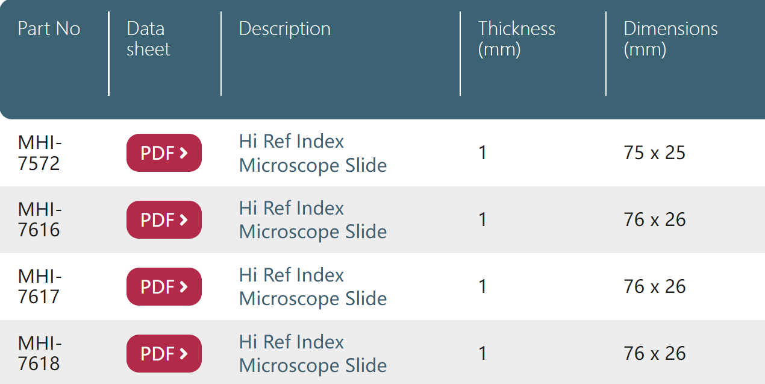Image resolution: width=765 pixels, height=384 pixels.
Task: Open the PDF datasheet for MHI-7617
Action: [x=164, y=287]
